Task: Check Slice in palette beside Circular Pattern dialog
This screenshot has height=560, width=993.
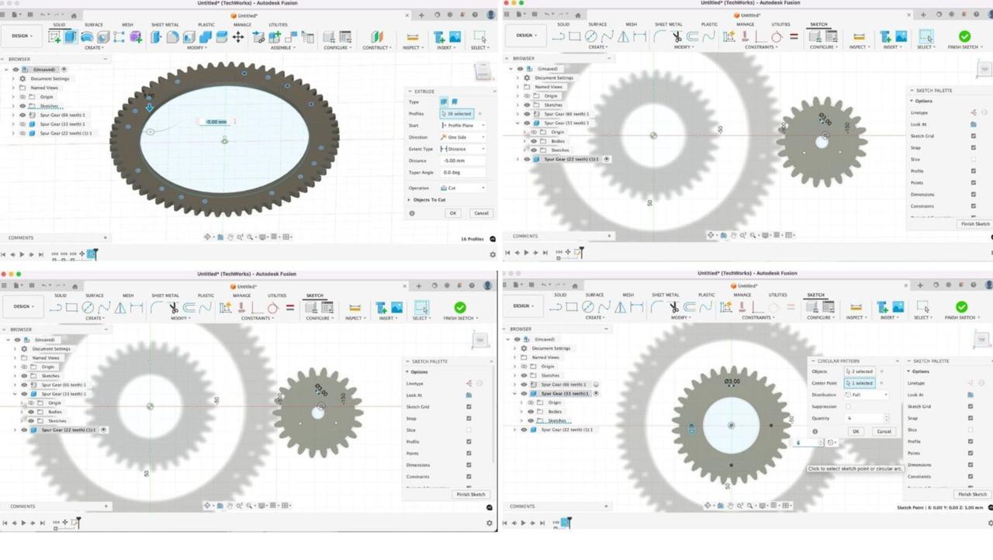Action: pos(971,430)
